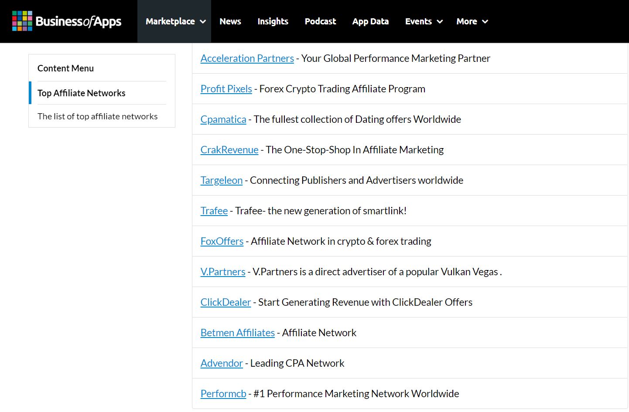Click 'Affiliate Network' text beside Betmen Affiliates

coord(319,333)
